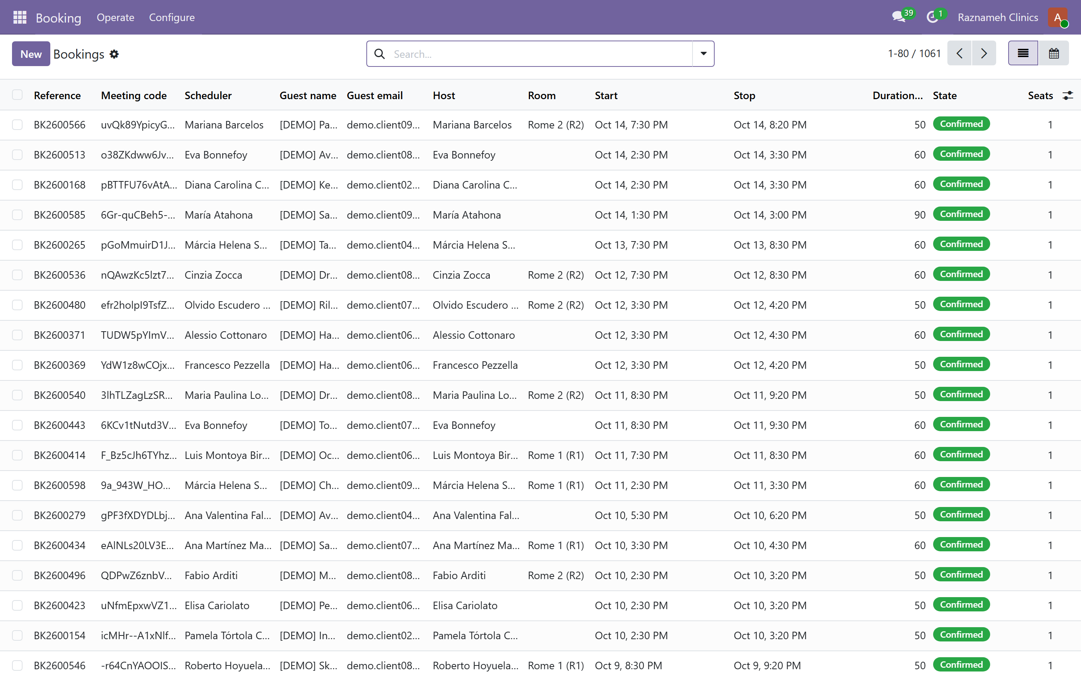
Task: Click the search magnifier icon
Action: coord(379,54)
